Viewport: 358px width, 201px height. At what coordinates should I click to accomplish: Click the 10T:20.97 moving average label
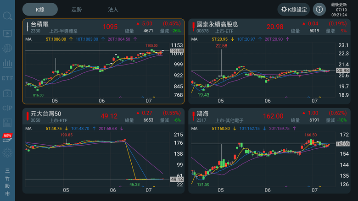[x=246, y=39]
